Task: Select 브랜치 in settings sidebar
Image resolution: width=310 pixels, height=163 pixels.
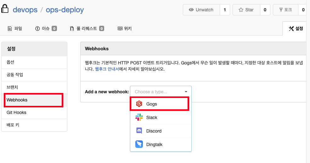Action: 34,87
